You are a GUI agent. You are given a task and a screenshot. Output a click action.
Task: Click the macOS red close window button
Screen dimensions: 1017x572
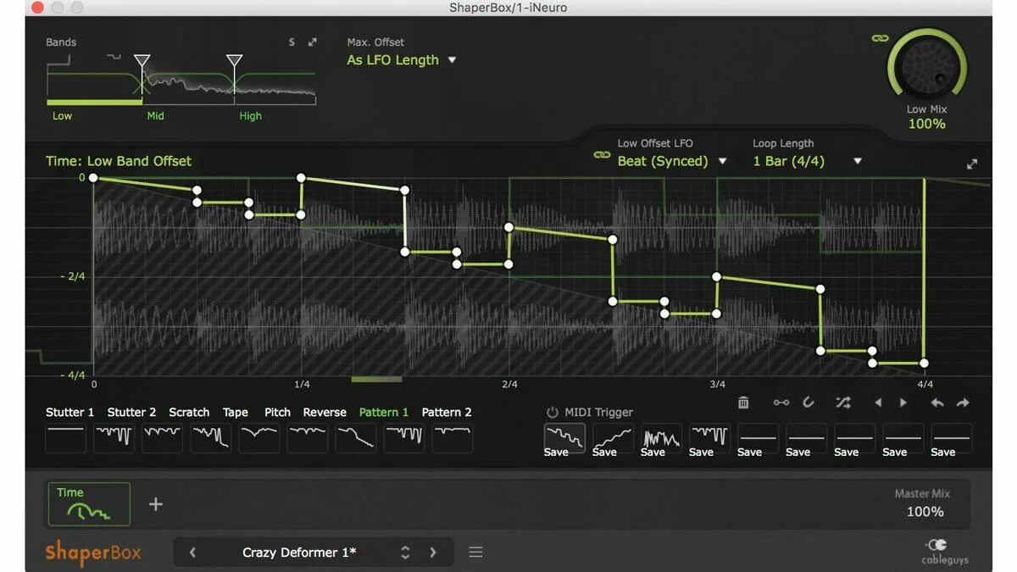point(36,8)
